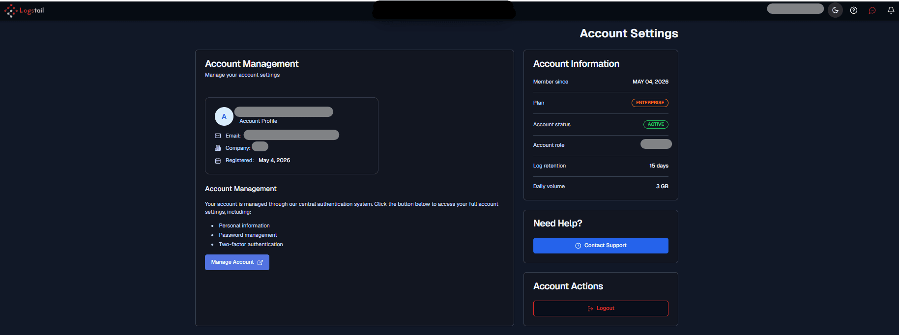Click the redacted username in top bar
This screenshot has width=899, height=335.
(x=795, y=9)
